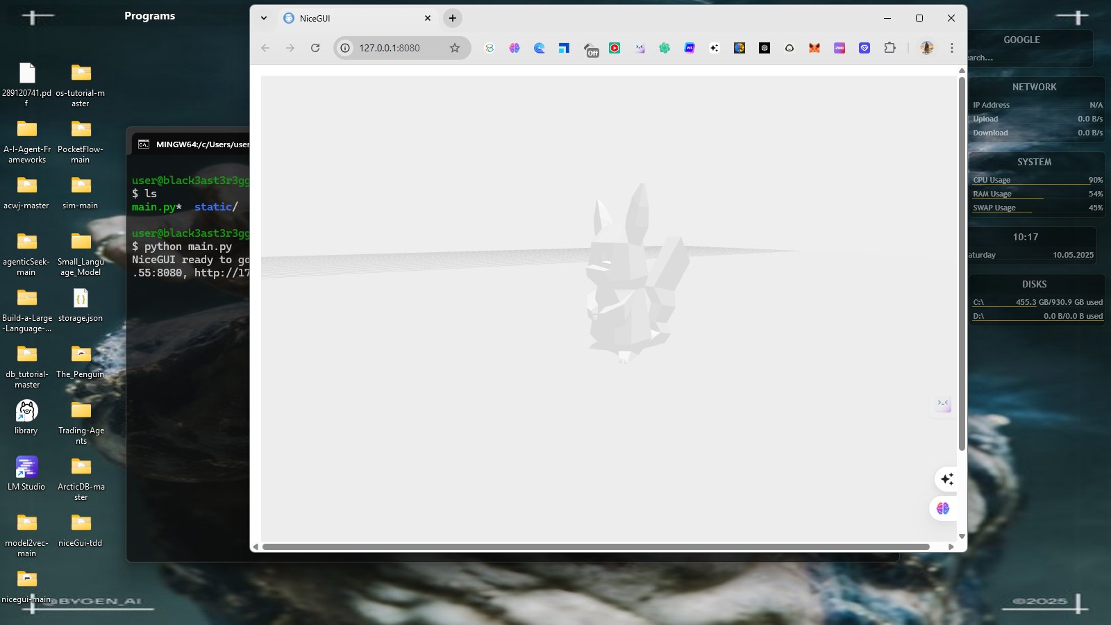Open the Extensions puzzle-piece menu

(889, 48)
